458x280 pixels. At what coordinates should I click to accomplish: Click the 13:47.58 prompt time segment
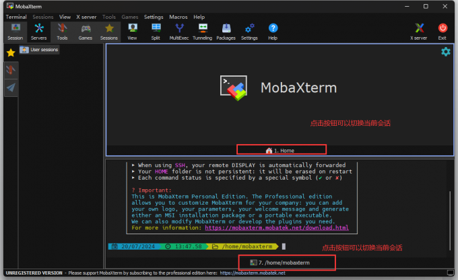(185, 246)
